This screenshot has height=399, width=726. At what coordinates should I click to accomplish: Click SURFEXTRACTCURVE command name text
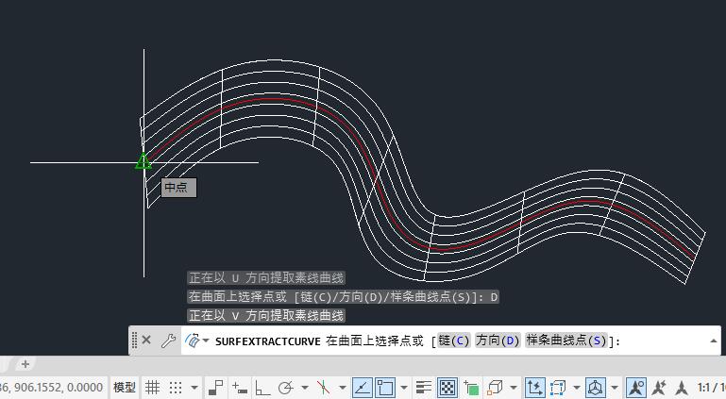pyautogui.click(x=267, y=341)
